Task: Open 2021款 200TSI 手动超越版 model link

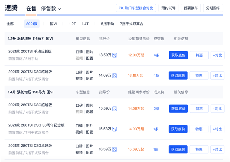Action: (x=30, y=51)
